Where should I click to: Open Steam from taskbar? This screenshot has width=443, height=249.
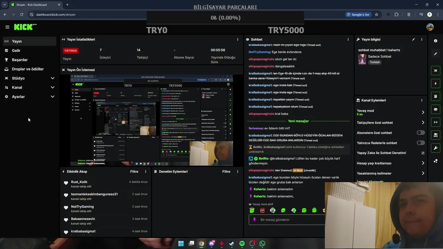(232, 243)
